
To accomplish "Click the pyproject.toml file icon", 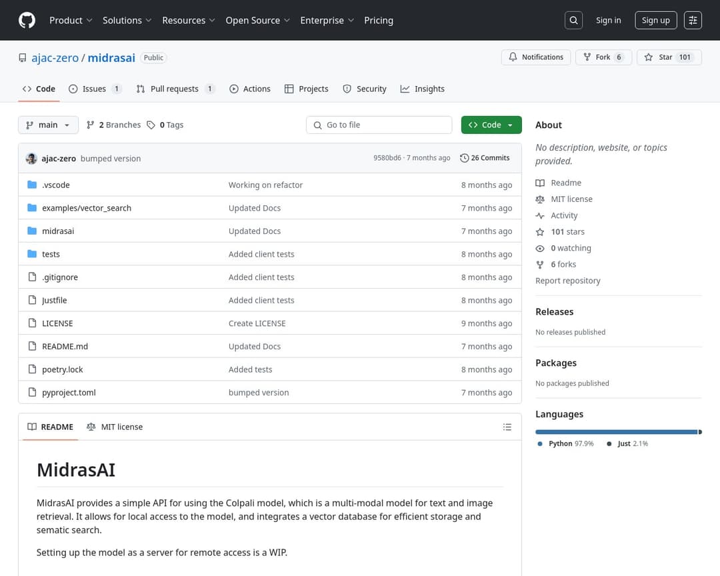I will 32,392.
